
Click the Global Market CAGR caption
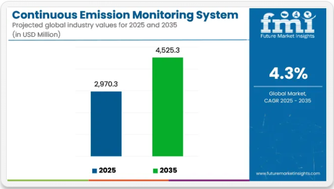287,97
